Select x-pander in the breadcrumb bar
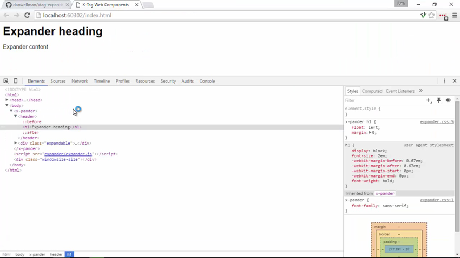Viewport: 460px width, 258px height. click(x=37, y=254)
